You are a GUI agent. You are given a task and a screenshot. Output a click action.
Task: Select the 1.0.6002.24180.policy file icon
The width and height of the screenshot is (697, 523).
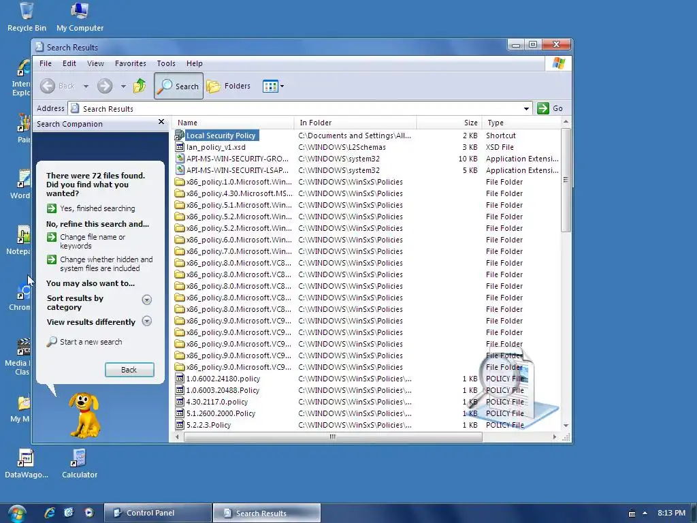pyautogui.click(x=180, y=379)
